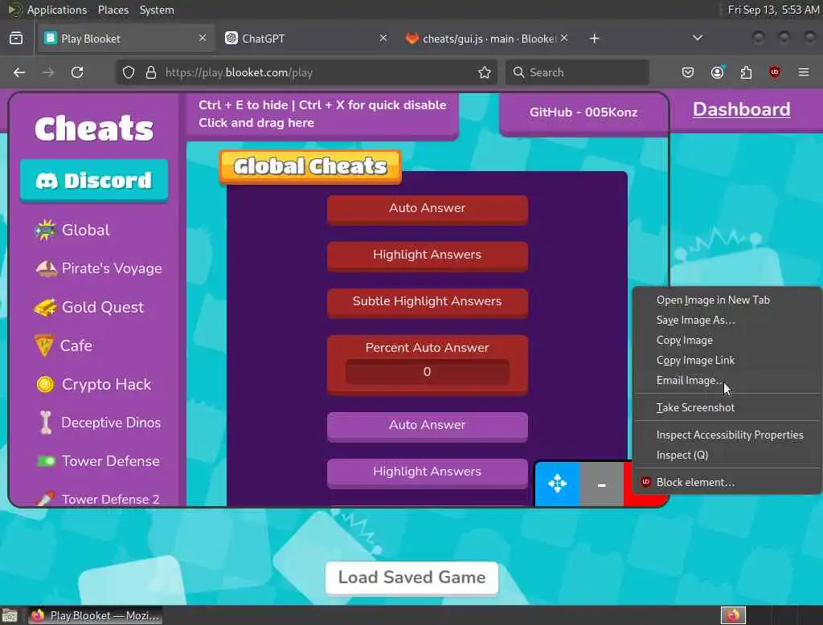Go back with browser back arrow
Image resolution: width=823 pixels, height=625 pixels.
pyautogui.click(x=19, y=72)
